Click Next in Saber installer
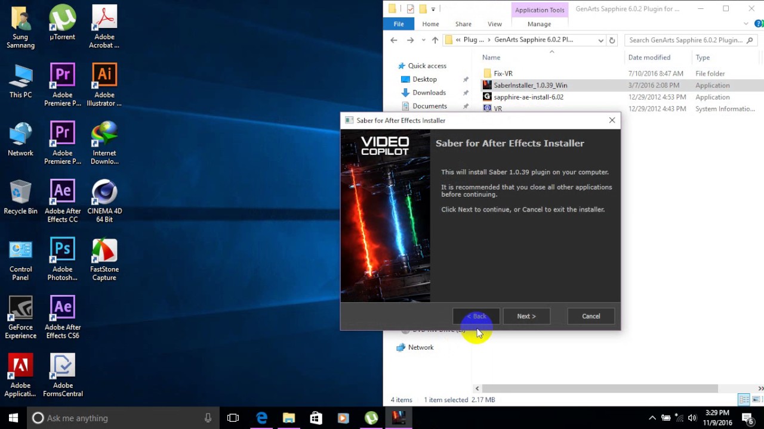 pyautogui.click(x=526, y=316)
